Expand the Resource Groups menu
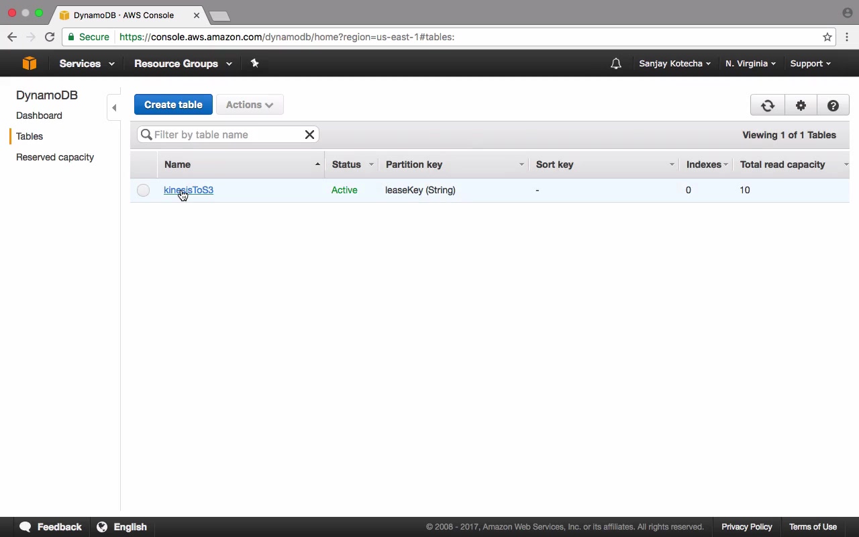 (x=183, y=64)
